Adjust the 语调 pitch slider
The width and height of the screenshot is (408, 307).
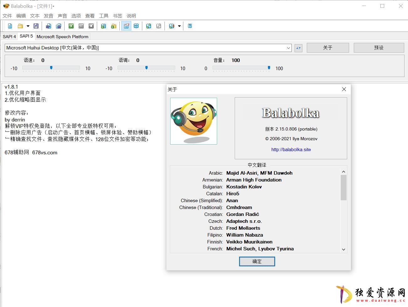click(x=146, y=68)
